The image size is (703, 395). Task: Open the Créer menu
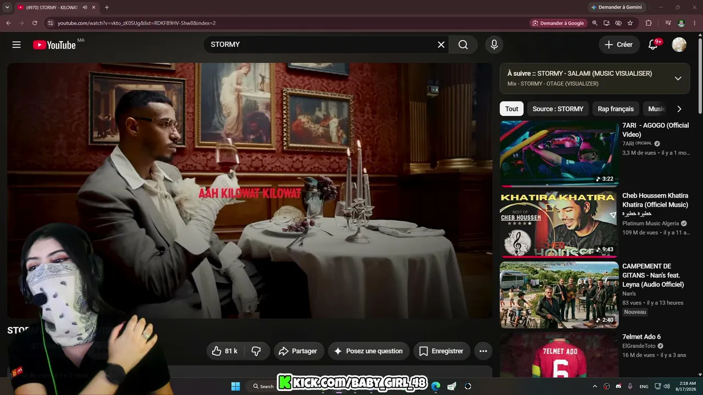[619, 44]
